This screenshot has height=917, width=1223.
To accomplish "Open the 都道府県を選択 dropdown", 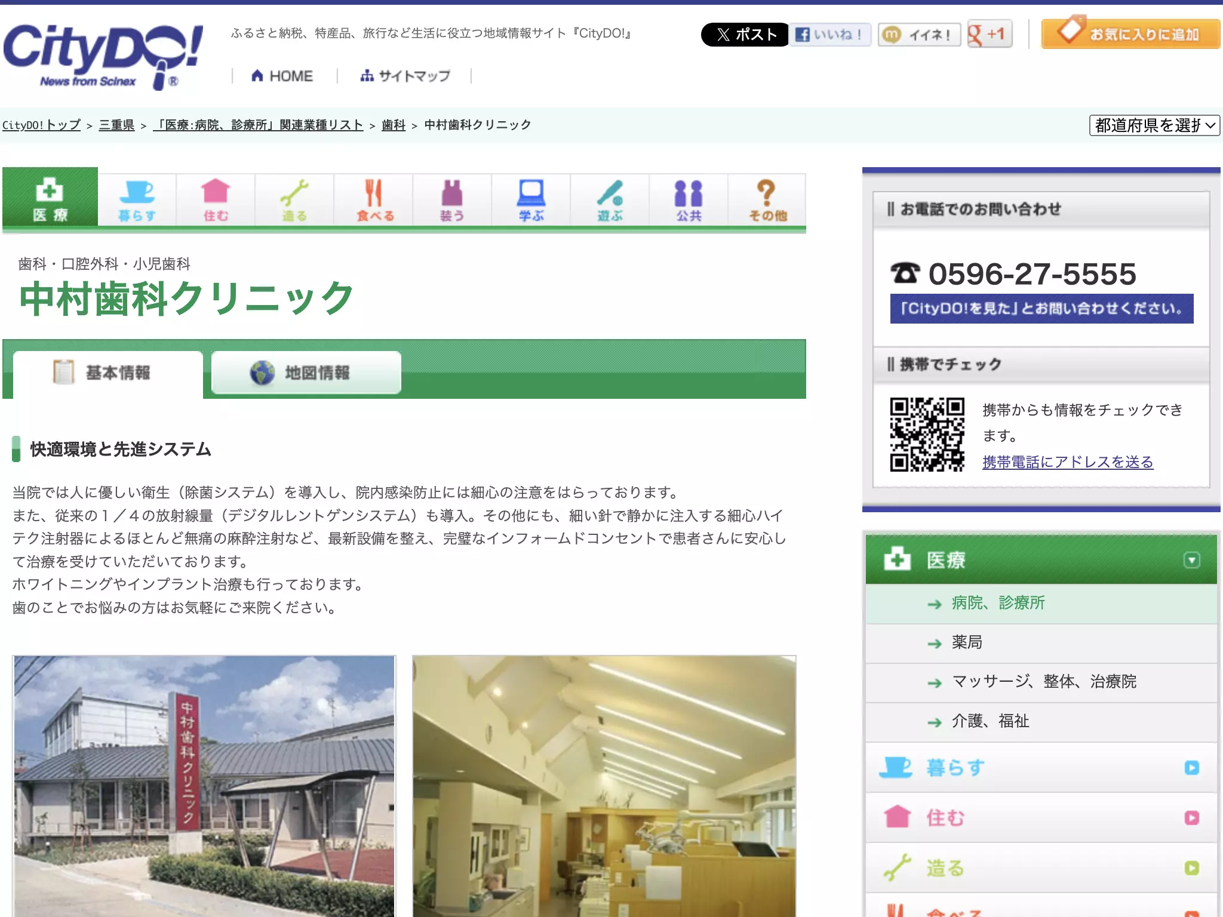I will tap(1154, 125).
